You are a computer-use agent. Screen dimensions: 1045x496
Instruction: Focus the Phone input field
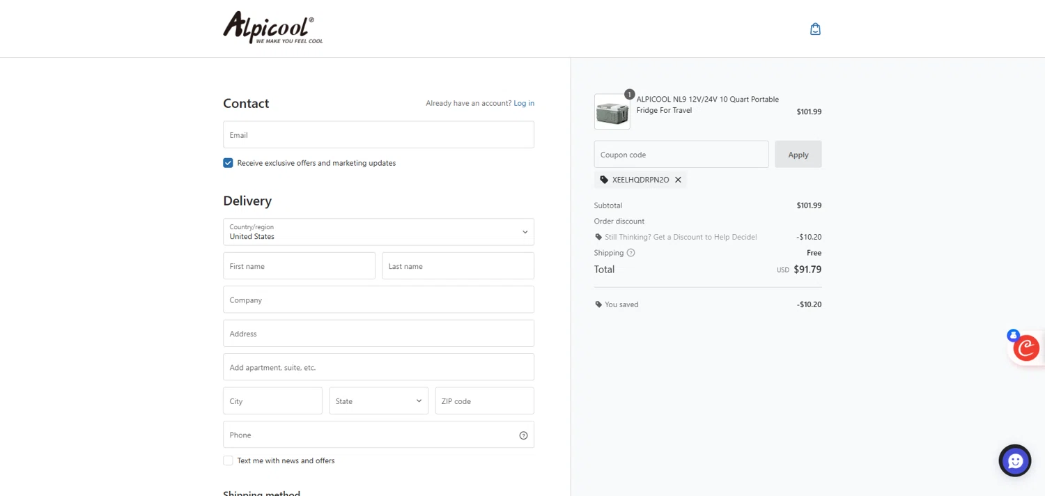coord(378,435)
